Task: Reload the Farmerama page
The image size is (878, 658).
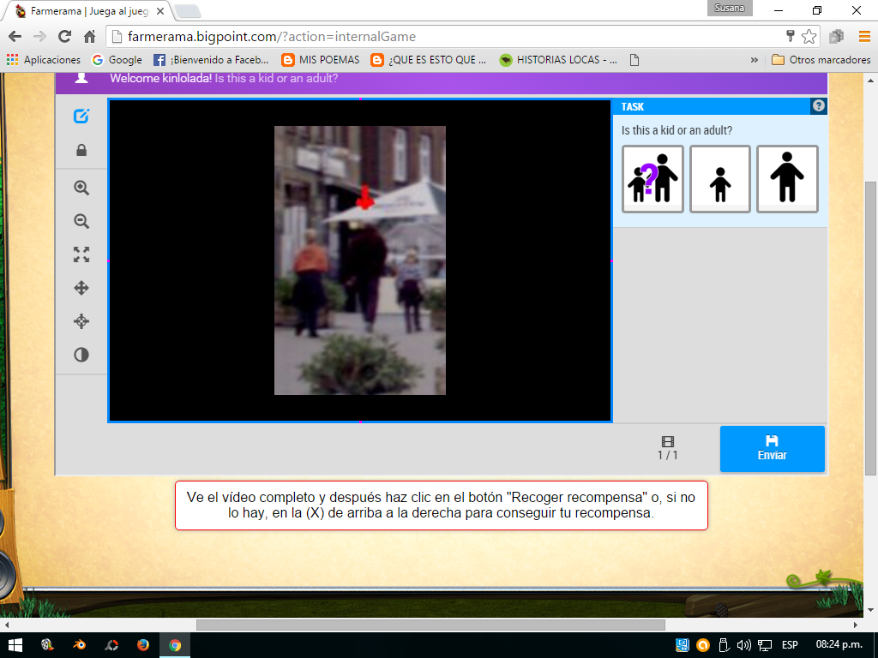Action: click(64, 37)
